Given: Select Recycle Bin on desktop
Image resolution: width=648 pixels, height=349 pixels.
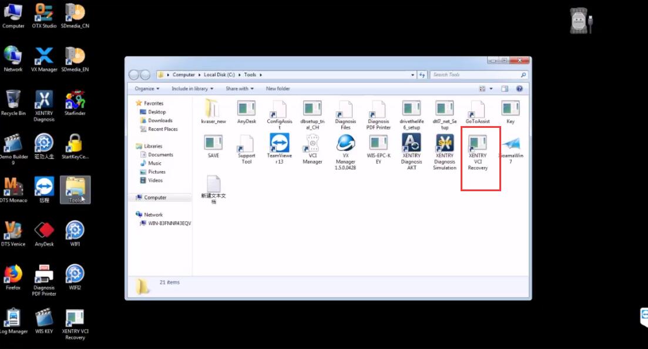Looking at the screenshot, I should point(14,103).
